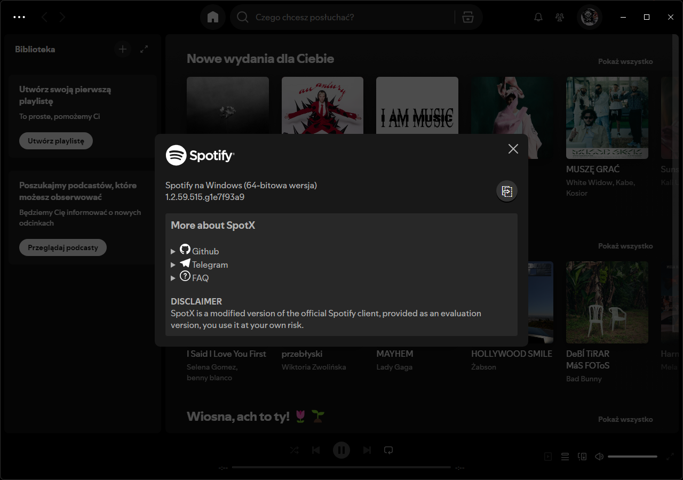Open the 'przebłyski' album title
683x480 pixels.
302,354
